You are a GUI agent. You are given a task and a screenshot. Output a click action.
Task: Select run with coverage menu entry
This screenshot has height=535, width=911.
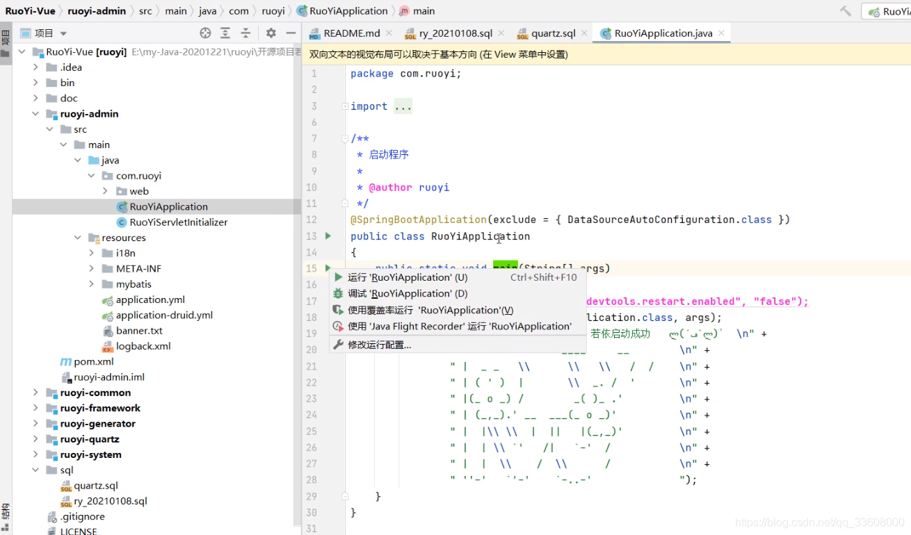(458, 310)
